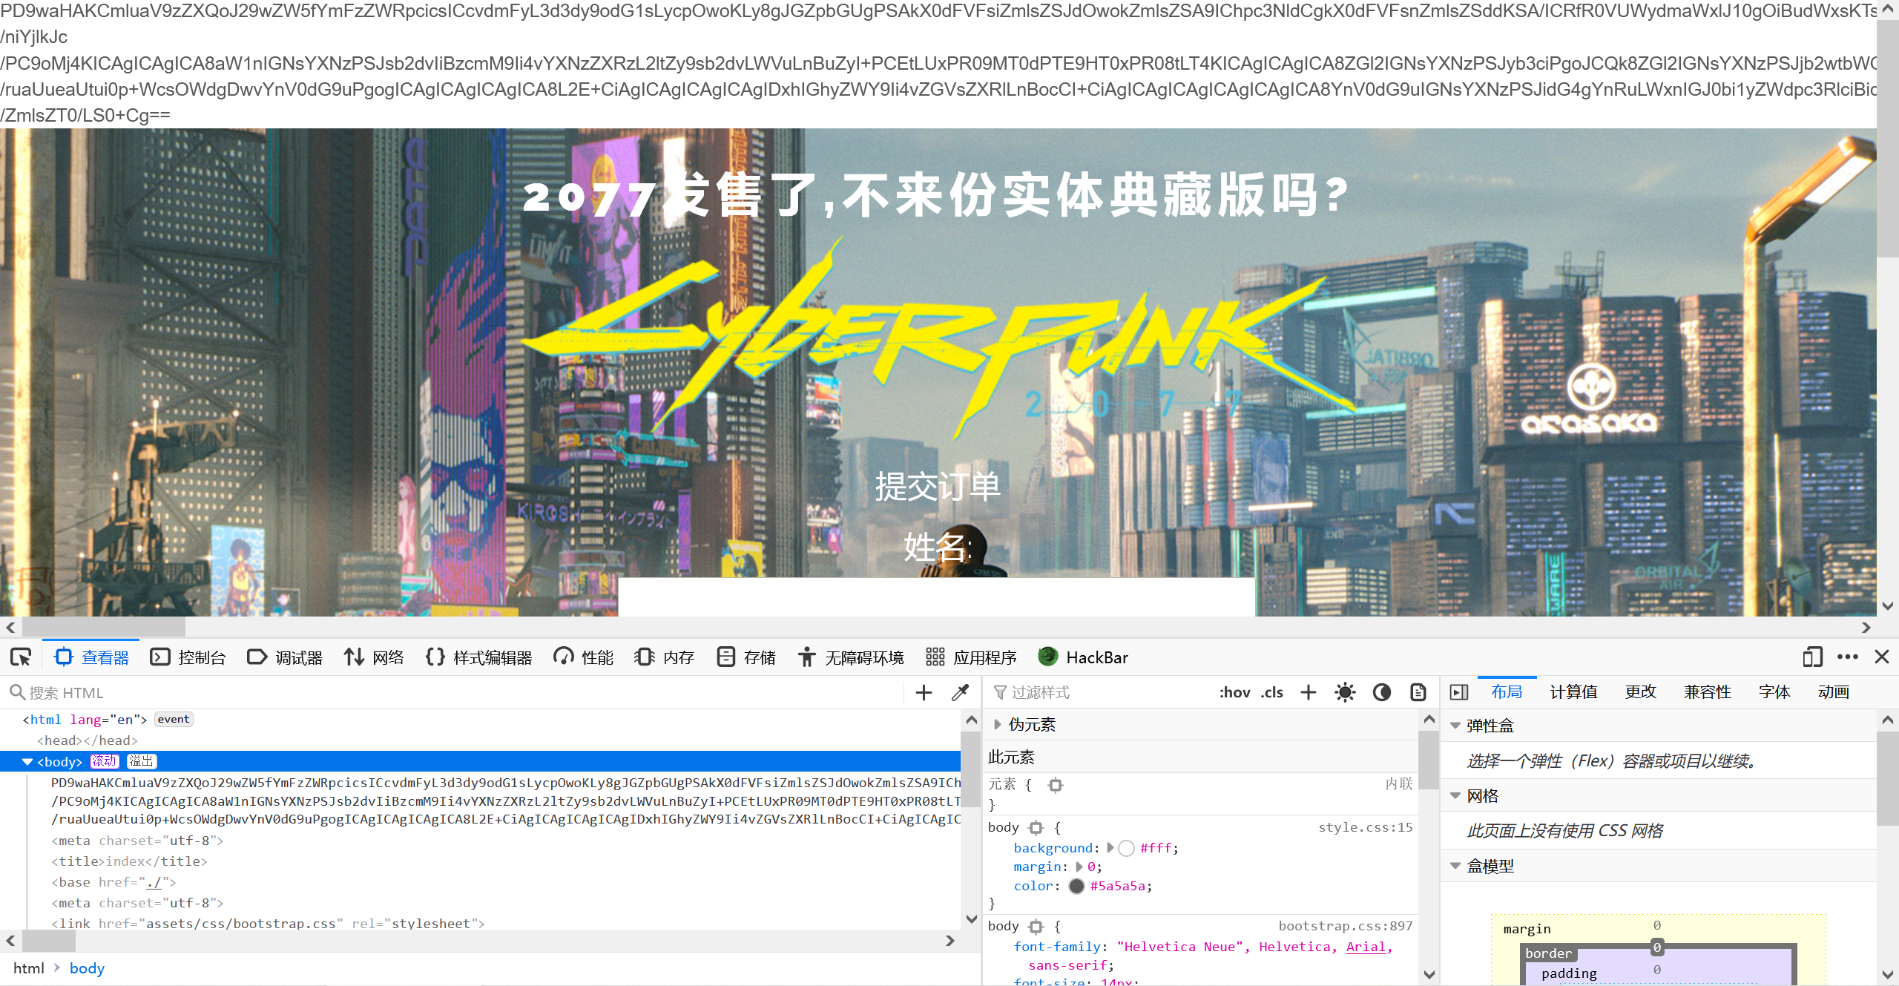Open the 调试器 debugger panel

tap(285, 657)
